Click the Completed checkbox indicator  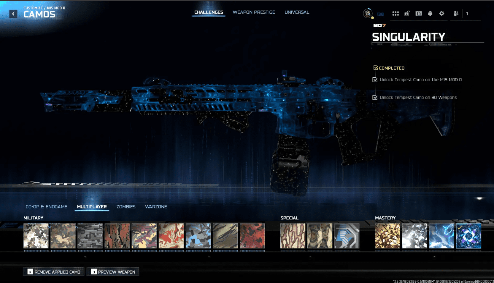pos(376,68)
